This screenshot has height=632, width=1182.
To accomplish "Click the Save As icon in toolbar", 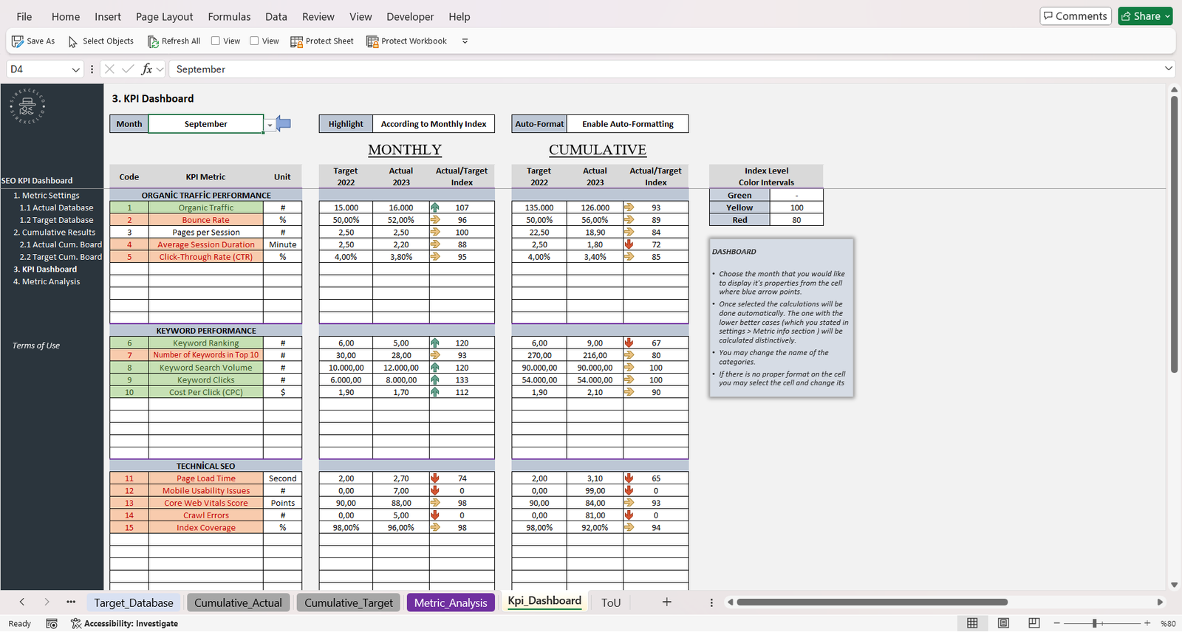I will click(18, 41).
